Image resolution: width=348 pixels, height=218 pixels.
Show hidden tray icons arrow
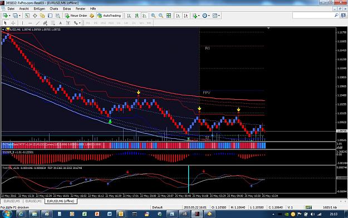(x=273, y=214)
